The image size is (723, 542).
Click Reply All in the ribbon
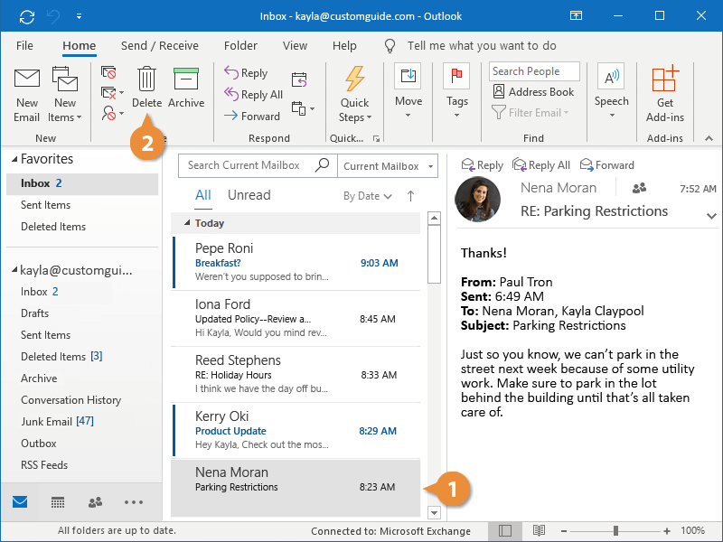point(253,95)
